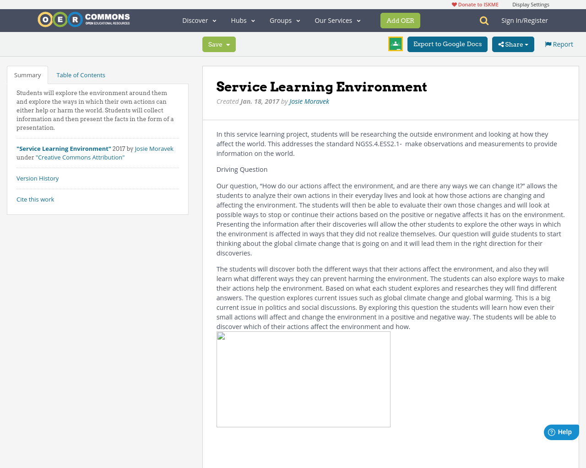Expand the Hubs menu
This screenshot has width=586, height=468.
coord(243,21)
